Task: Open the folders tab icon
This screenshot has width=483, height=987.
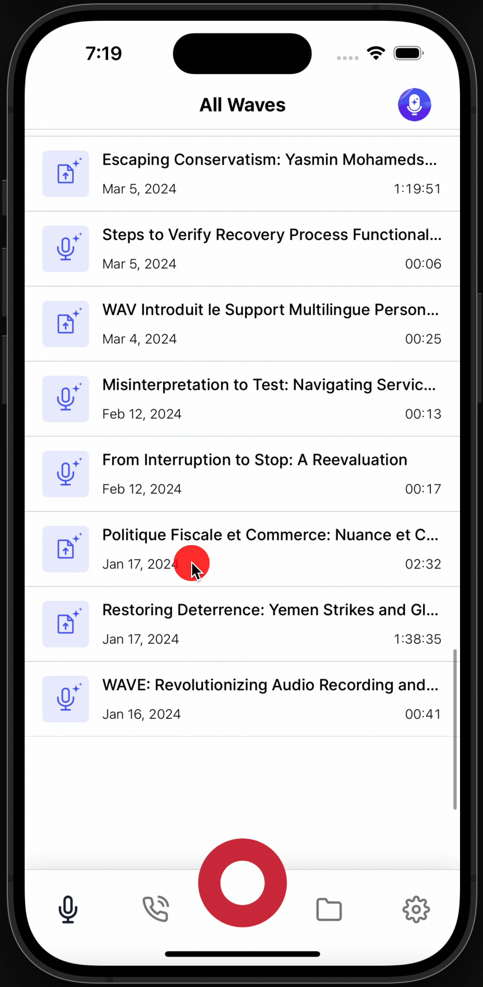Action: 329,909
